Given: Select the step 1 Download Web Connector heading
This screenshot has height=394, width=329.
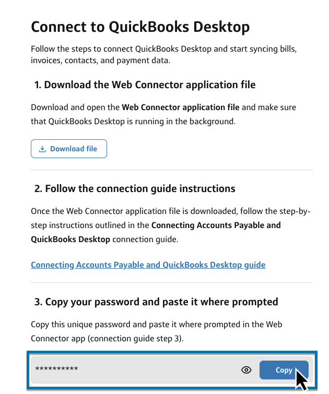Looking at the screenshot, I should pos(145,85).
